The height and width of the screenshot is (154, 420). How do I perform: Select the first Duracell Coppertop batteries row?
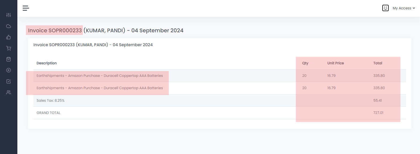tap(100, 76)
